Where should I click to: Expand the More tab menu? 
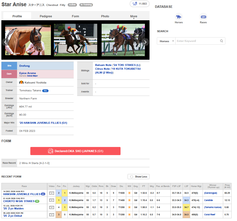coord(134,16)
